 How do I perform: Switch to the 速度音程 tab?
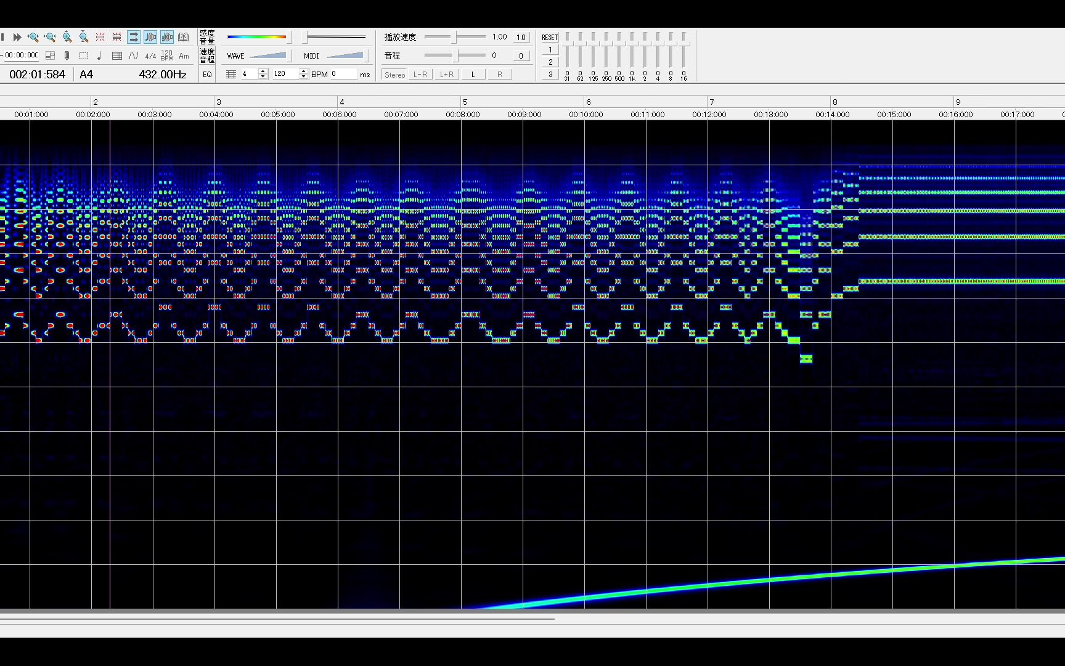coord(207,55)
